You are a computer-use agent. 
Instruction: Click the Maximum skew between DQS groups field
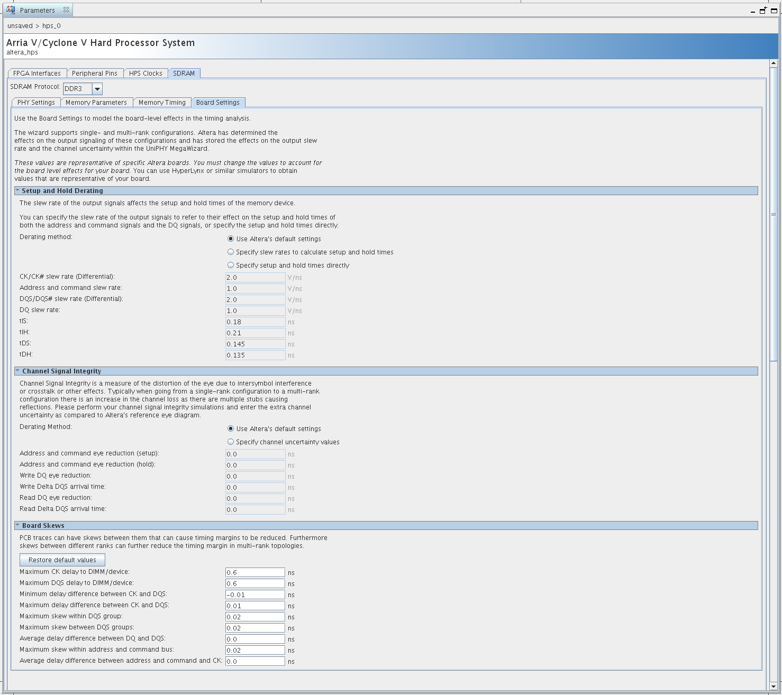coord(255,628)
